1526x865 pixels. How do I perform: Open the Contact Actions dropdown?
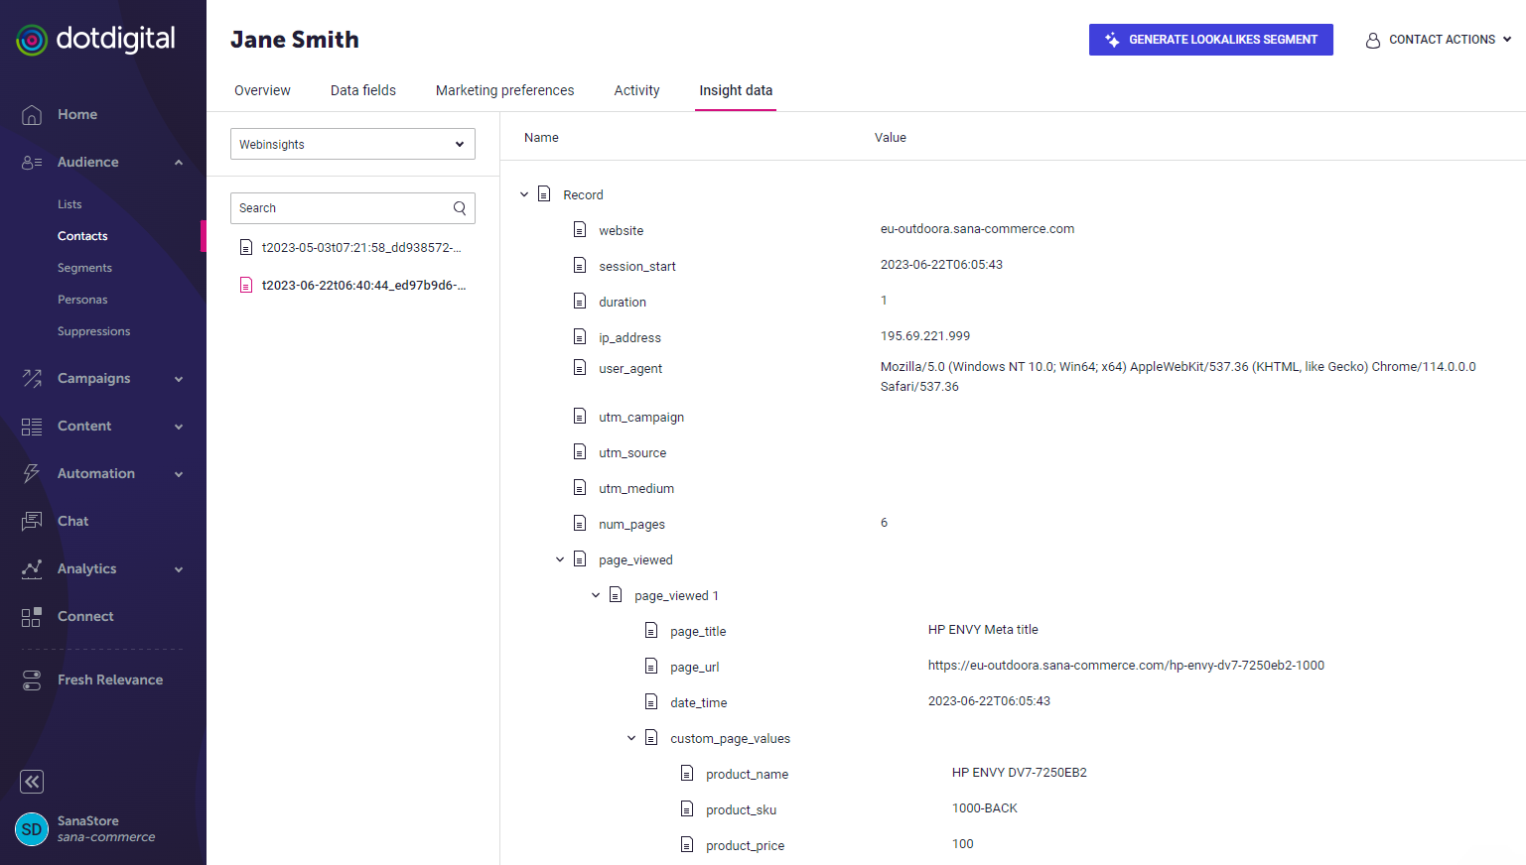[1439, 40]
